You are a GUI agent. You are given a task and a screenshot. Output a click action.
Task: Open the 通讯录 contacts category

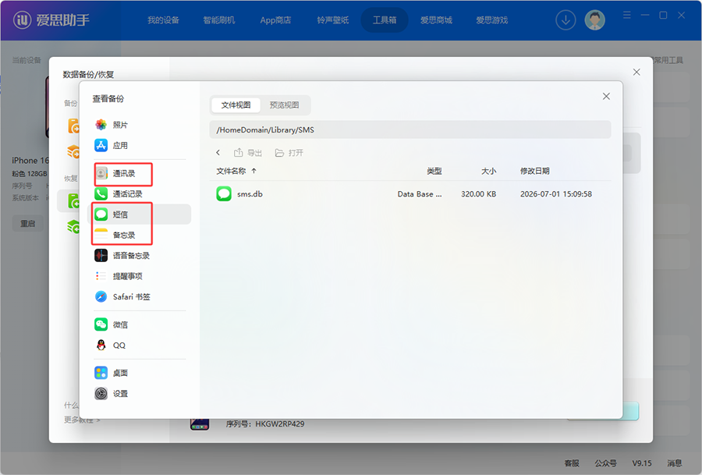coord(123,173)
